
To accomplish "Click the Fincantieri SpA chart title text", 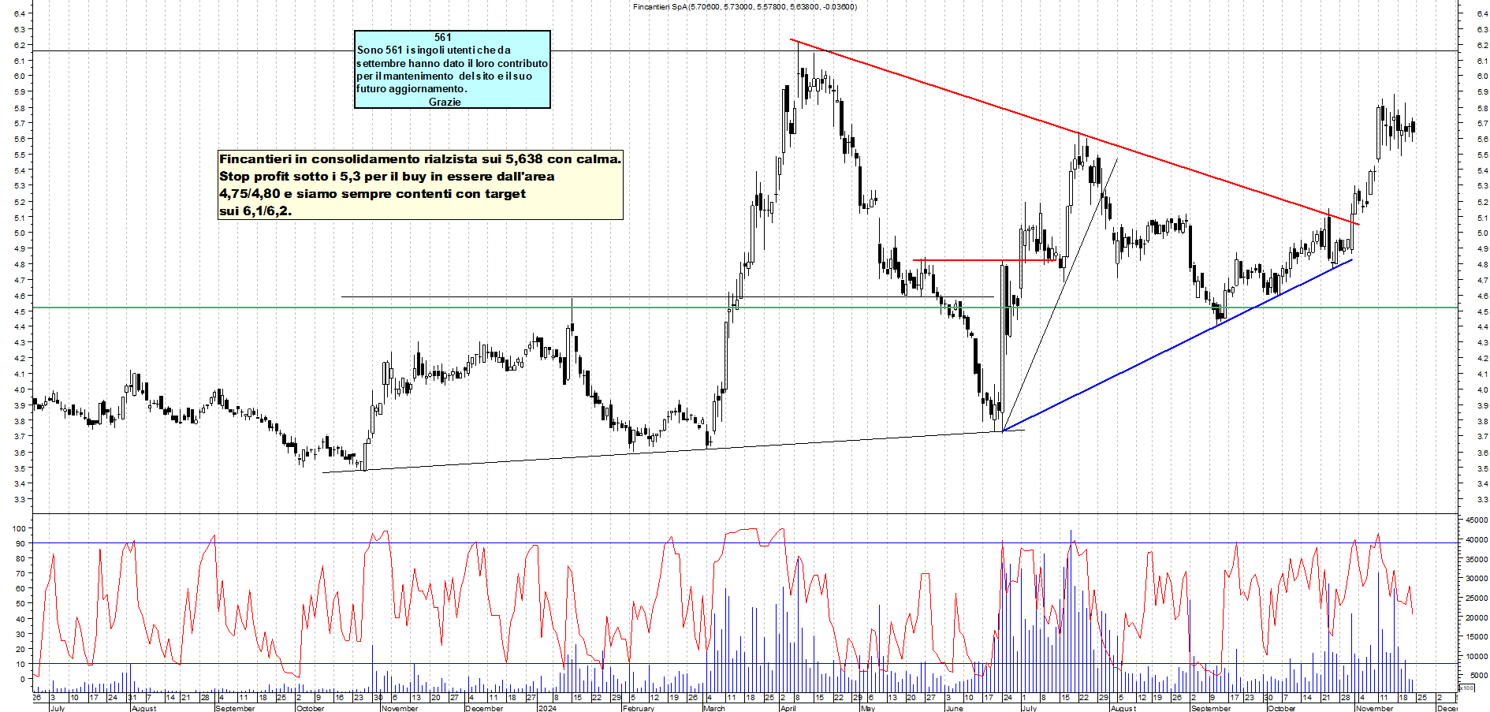I will click(744, 7).
